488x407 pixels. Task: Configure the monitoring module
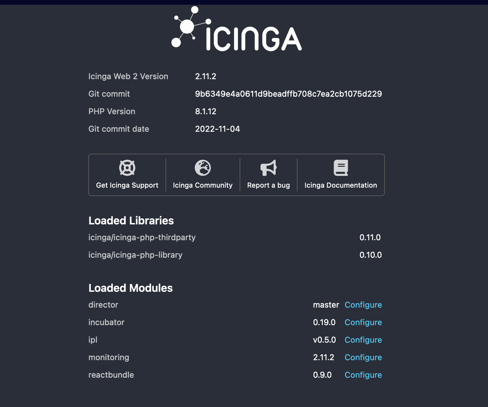(363, 357)
